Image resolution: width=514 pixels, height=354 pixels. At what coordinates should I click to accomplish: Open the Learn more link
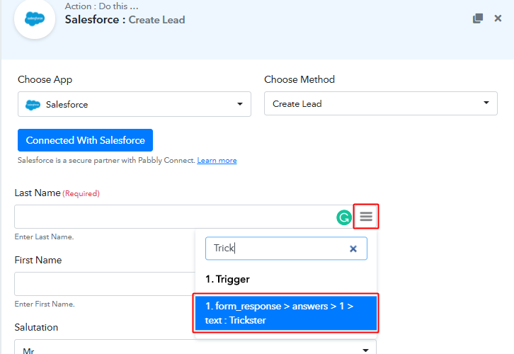coord(217,160)
